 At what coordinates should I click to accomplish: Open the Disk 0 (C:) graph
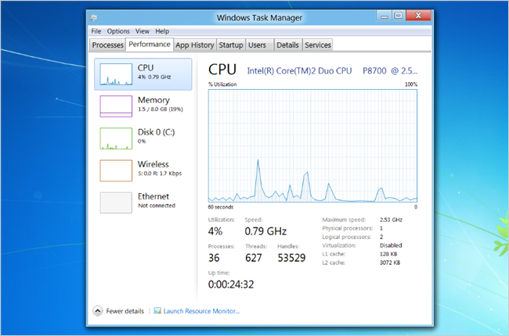click(x=116, y=138)
